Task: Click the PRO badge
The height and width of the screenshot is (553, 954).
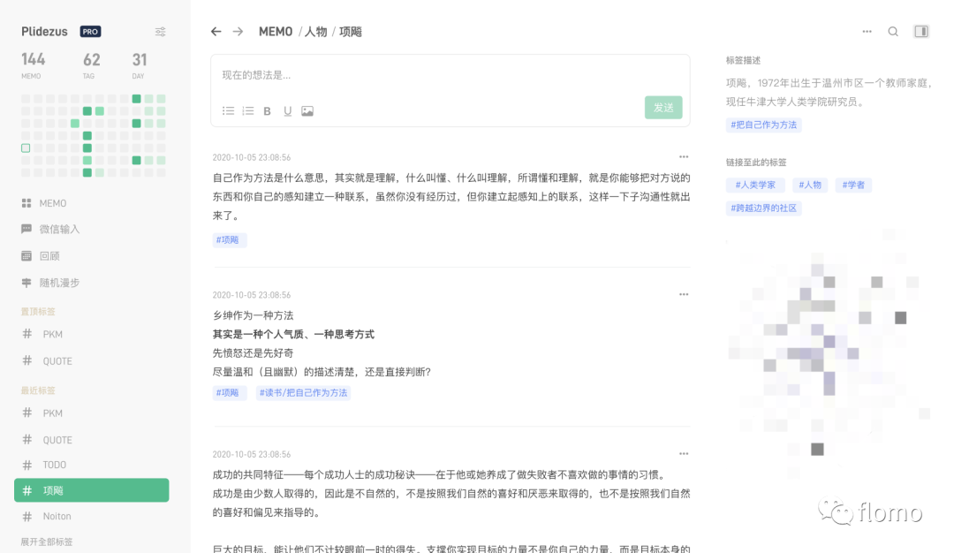Action: coord(91,32)
